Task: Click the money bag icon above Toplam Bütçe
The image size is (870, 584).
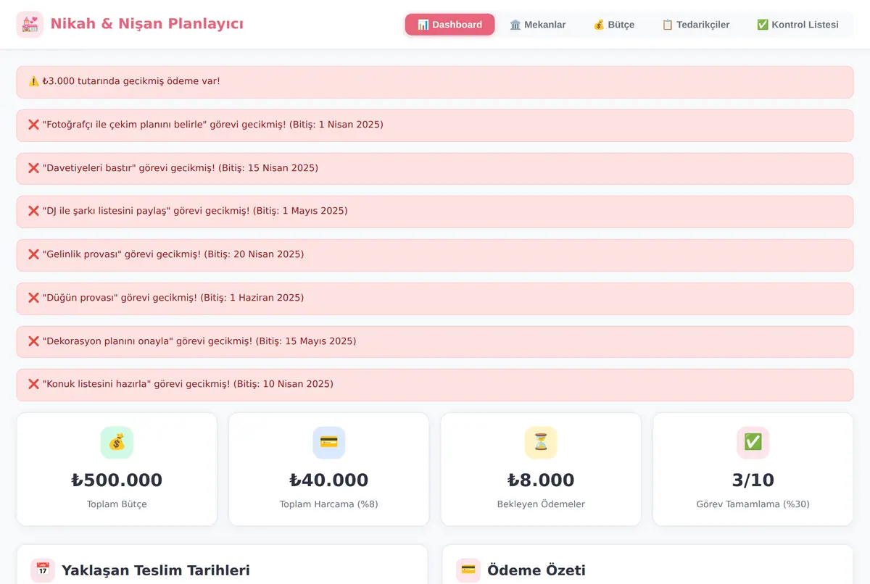Action: click(117, 442)
